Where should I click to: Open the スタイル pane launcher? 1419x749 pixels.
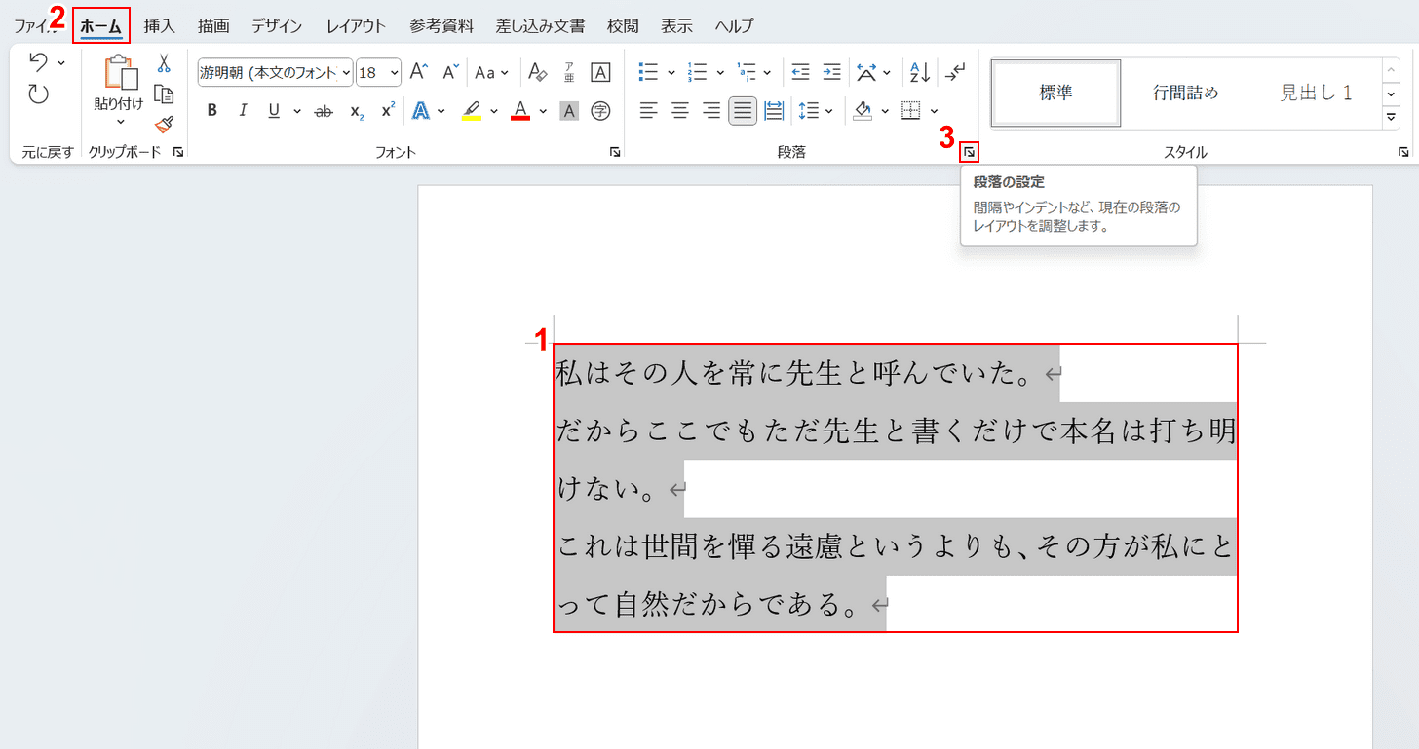[1403, 152]
